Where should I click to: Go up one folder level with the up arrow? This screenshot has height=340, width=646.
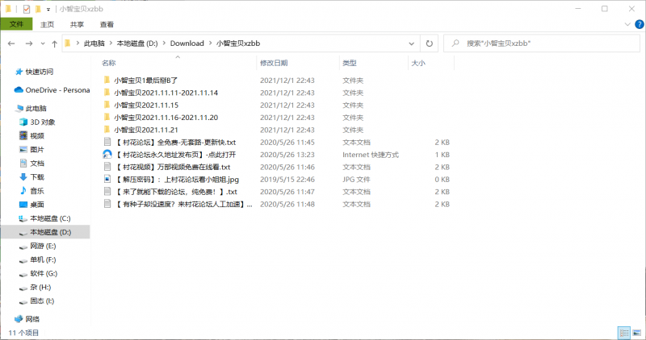pos(53,43)
